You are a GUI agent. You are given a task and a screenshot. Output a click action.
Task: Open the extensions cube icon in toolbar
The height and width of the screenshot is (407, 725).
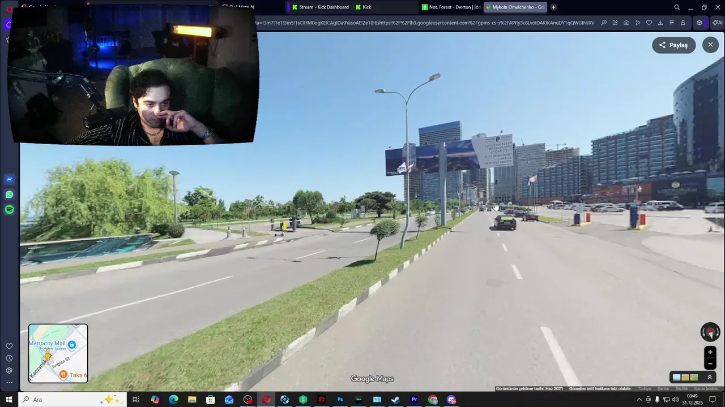click(x=700, y=23)
